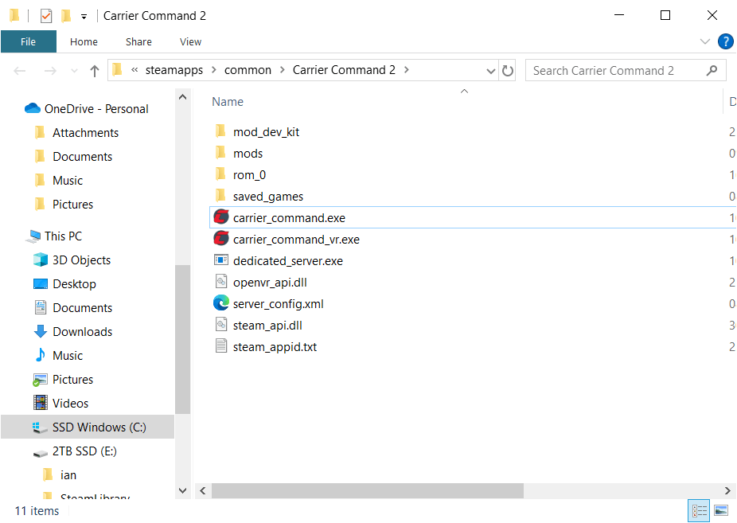This screenshot has height=523, width=737.
Task: Click the carrier_command.exe game icon
Action: [221, 217]
